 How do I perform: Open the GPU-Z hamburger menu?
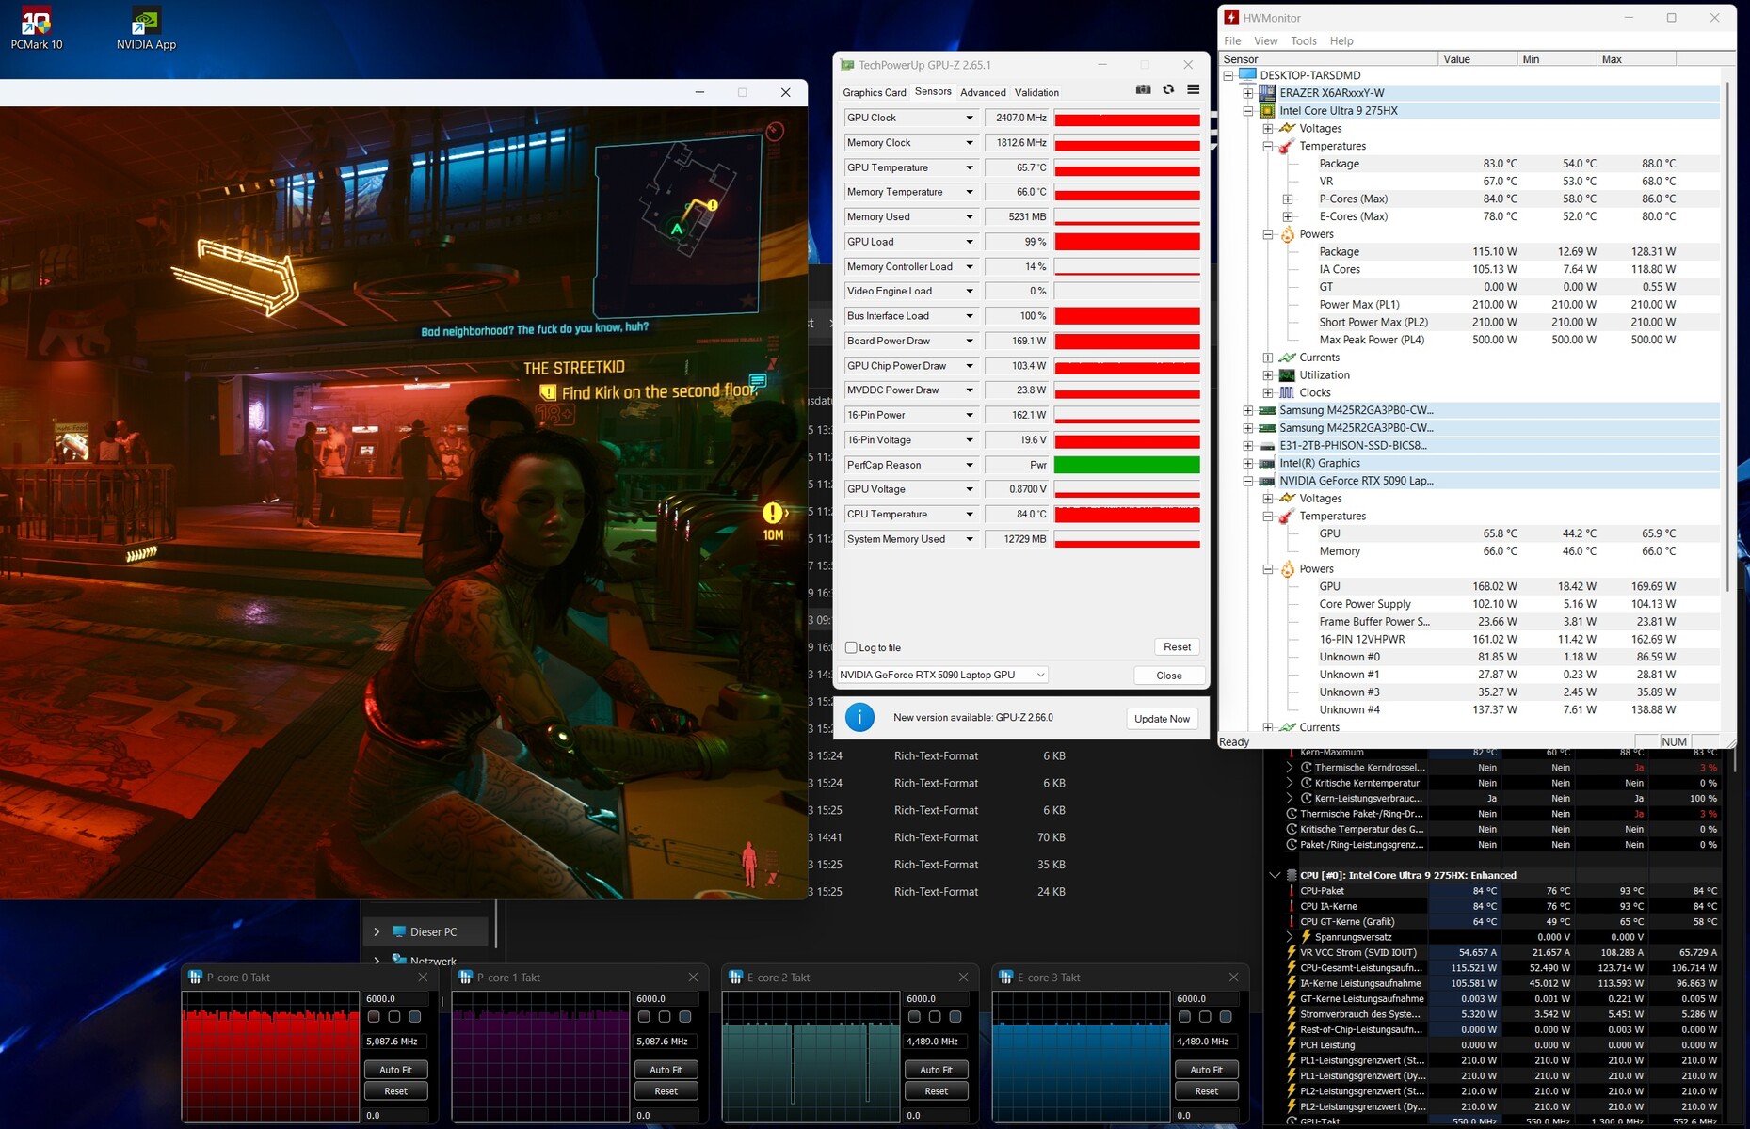tap(1193, 89)
